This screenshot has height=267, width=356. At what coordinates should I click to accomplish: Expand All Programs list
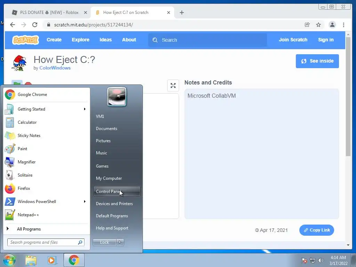[46, 229]
